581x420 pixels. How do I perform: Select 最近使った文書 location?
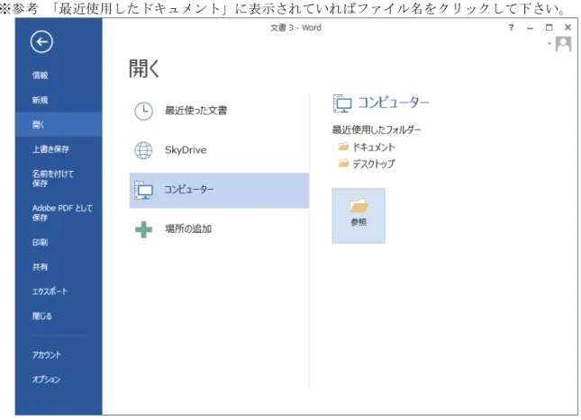[195, 111]
